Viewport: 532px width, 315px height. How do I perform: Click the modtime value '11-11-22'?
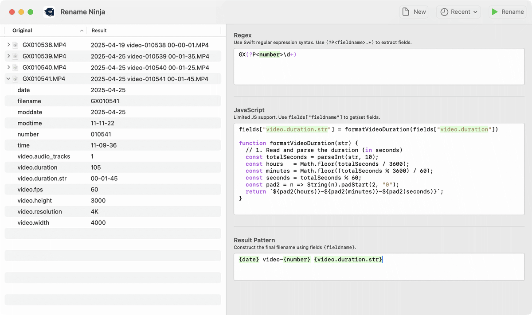pyautogui.click(x=102, y=123)
